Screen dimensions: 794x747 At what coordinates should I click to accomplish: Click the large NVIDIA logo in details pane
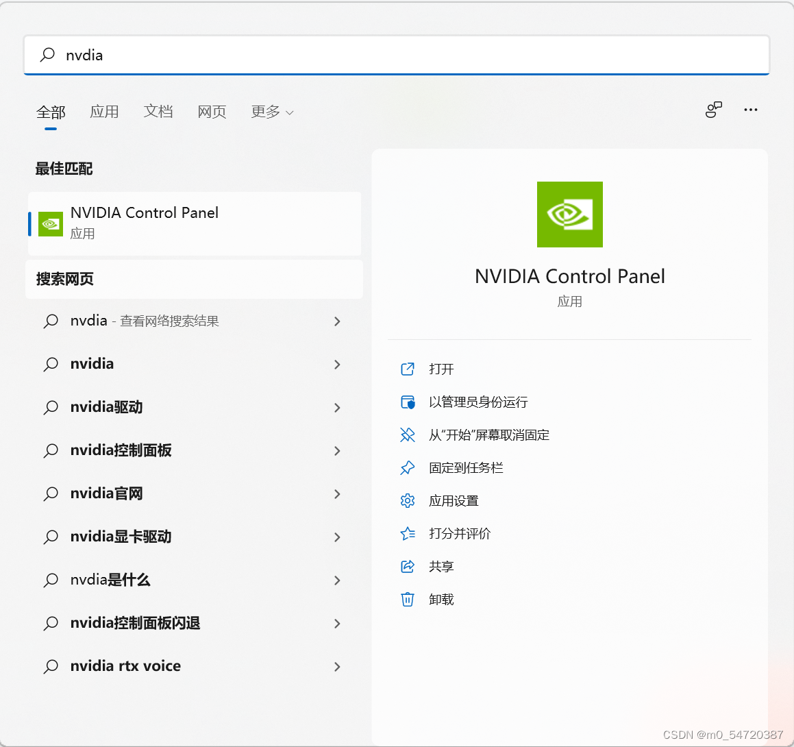570,215
